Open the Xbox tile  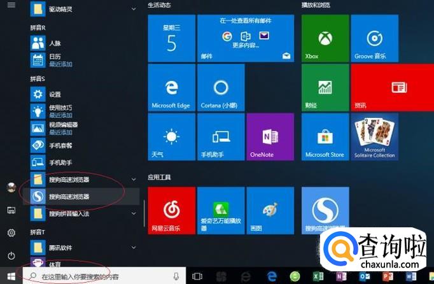pos(325,38)
